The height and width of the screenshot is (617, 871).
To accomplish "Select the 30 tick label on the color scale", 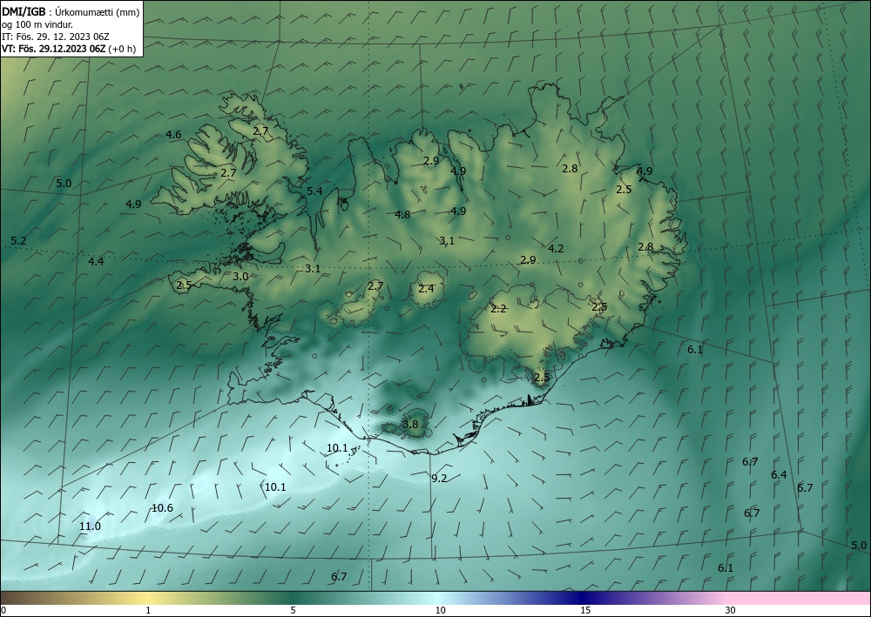I will [x=730, y=611].
